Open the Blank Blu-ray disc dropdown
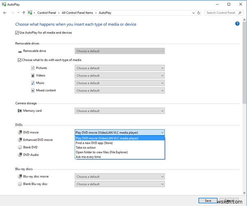This screenshot has height=206, width=247. click(120, 184)
